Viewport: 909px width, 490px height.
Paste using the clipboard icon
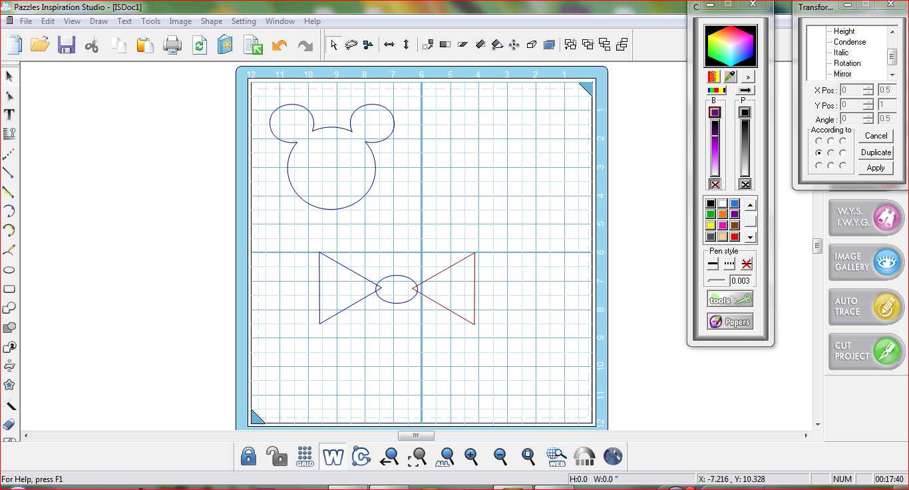click(x=145, y=45)
